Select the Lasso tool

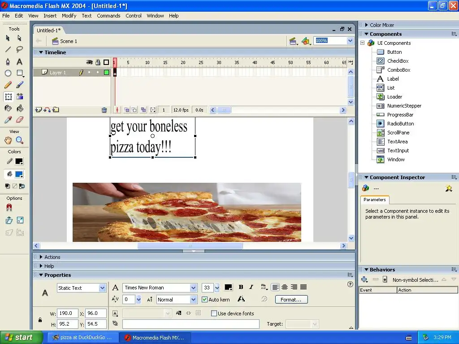20,49
